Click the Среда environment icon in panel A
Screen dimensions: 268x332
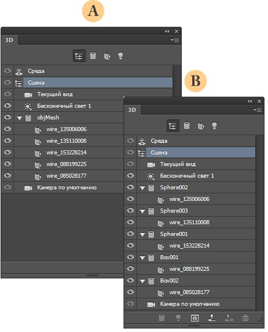point(19,72)
